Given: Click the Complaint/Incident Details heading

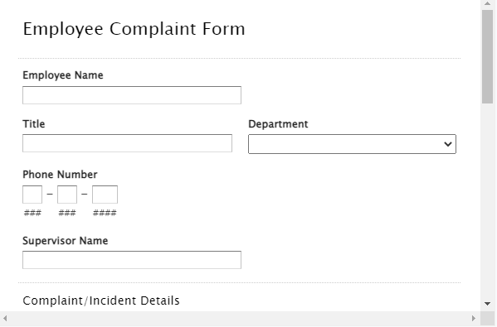Looking at the screenshot, I should click(x=101, y=301).
